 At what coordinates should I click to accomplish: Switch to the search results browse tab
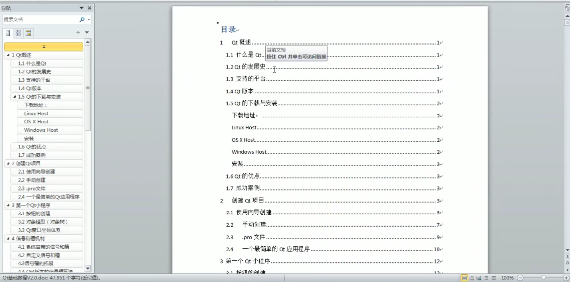[x=28, y=33]
